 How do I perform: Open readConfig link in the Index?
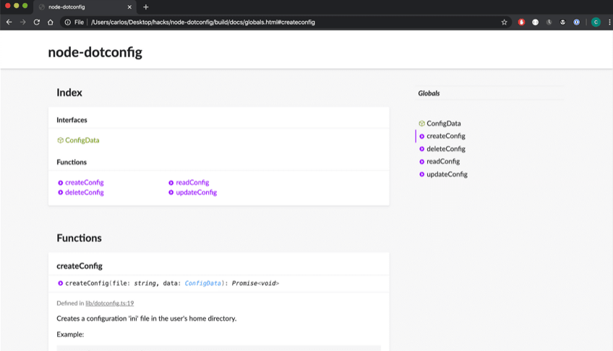pos(192,183)
